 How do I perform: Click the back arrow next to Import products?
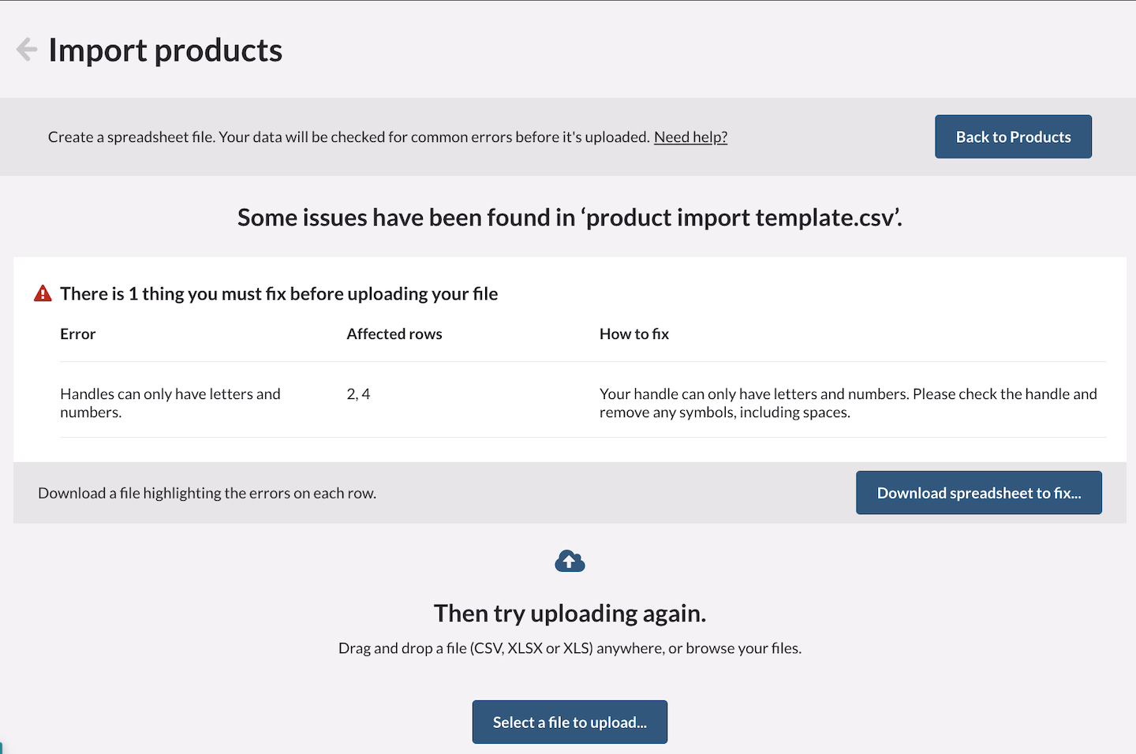click(26, 49)
